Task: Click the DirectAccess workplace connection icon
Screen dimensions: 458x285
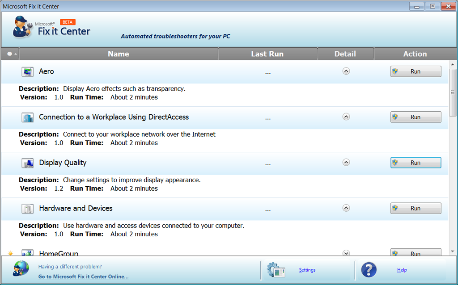Action: pos(27,117)
